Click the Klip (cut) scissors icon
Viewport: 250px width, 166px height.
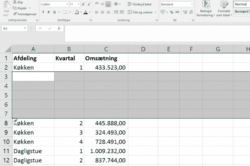(x=14, y=2)
